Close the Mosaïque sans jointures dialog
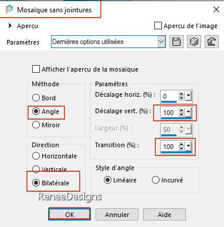Image resolution: width=224 pixels, height=227 pixels. pos(216,9)
